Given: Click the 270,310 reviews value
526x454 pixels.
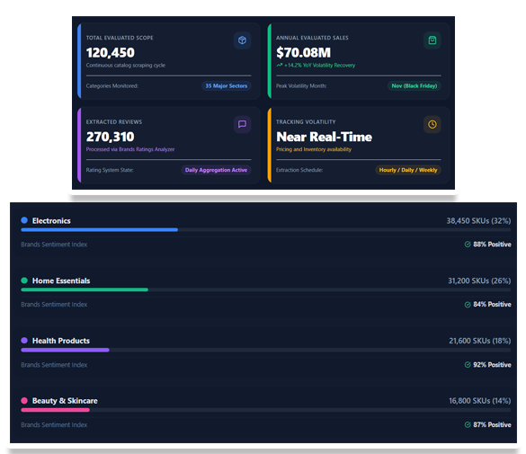Looking at the screenshot, I should 111,137.
